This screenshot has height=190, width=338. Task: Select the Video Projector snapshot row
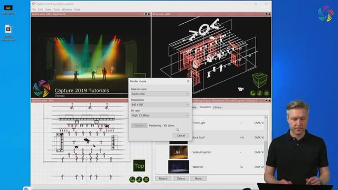(210, 152)
